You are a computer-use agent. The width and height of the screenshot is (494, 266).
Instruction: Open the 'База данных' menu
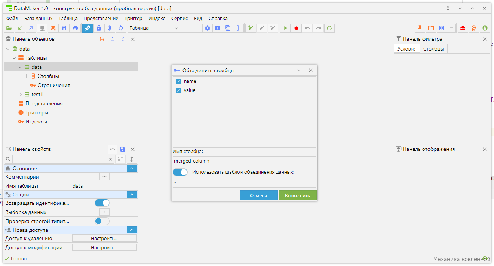38,18
